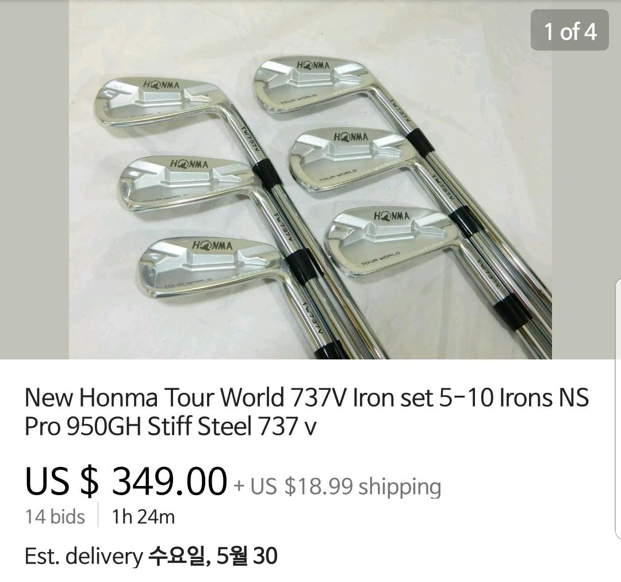The height and width of the screenshot is (582, 621).
Task: Click the "Est. delivery" label
Action: (83, 556)
